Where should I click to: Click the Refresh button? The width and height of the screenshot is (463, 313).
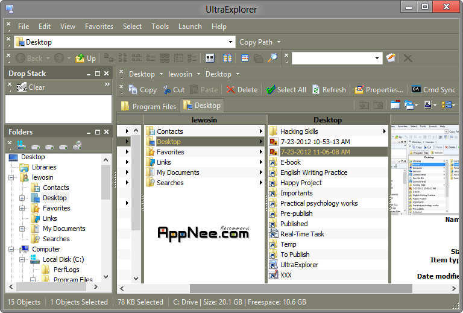[x=329, y=89]
